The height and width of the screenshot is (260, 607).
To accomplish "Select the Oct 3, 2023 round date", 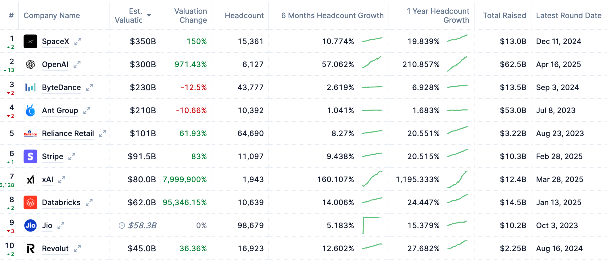I will click(557, 225).
